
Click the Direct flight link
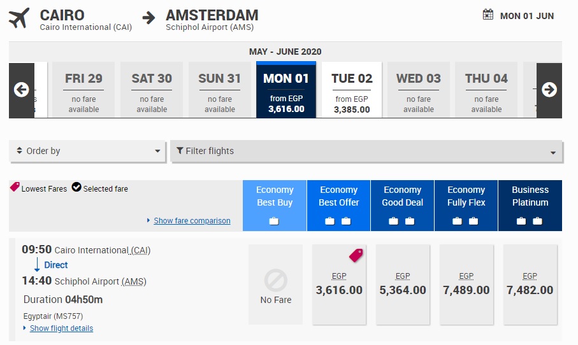(56, 265)
